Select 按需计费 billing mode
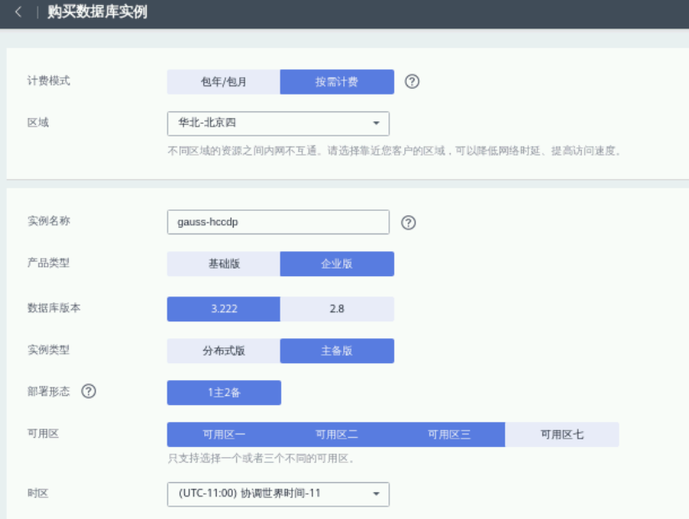The height and width of the screenshot is (519, 689). (x=337, y=82)
